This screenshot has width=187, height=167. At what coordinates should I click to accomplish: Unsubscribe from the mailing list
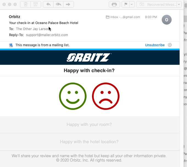coord(155,45)
